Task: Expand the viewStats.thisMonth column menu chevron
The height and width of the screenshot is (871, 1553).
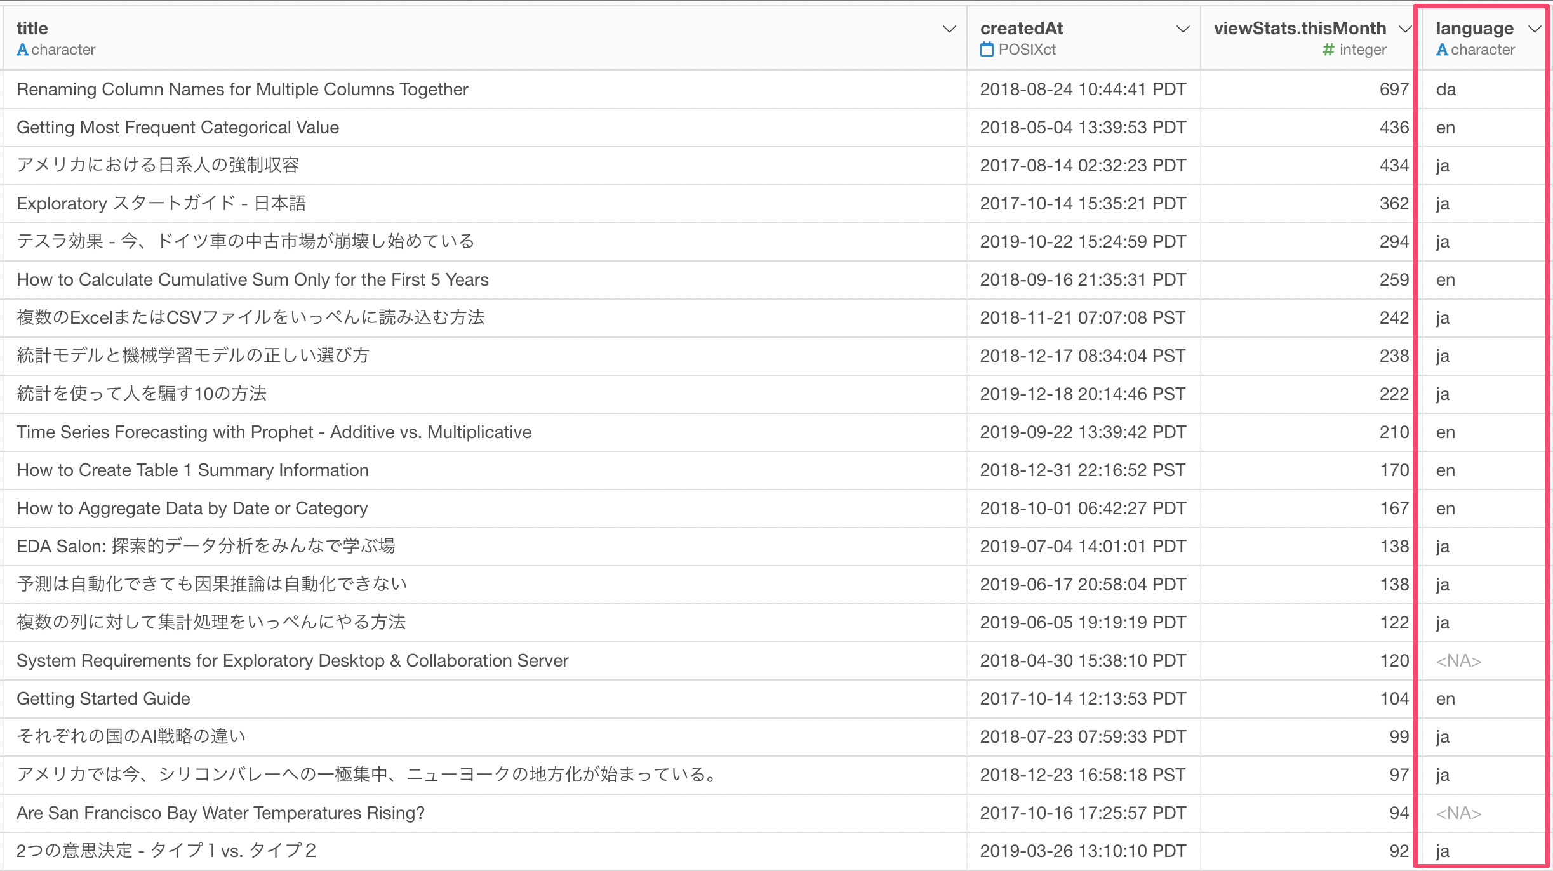Action: click(1405, 29)
